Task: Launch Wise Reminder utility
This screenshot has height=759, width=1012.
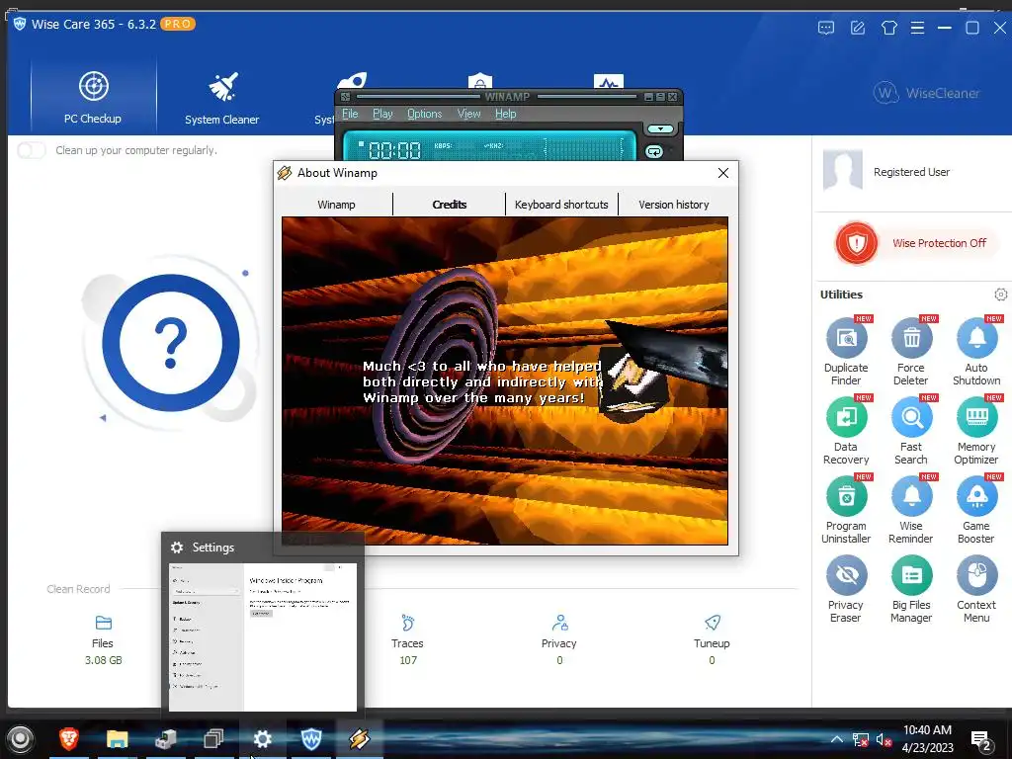Action: pyautogui.click(x=910, y=510)
